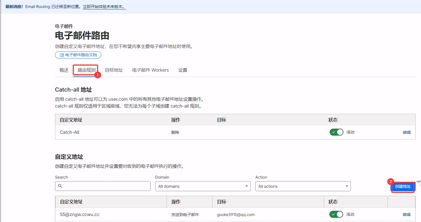Open the 目标地址 tab

pos(114,70)
